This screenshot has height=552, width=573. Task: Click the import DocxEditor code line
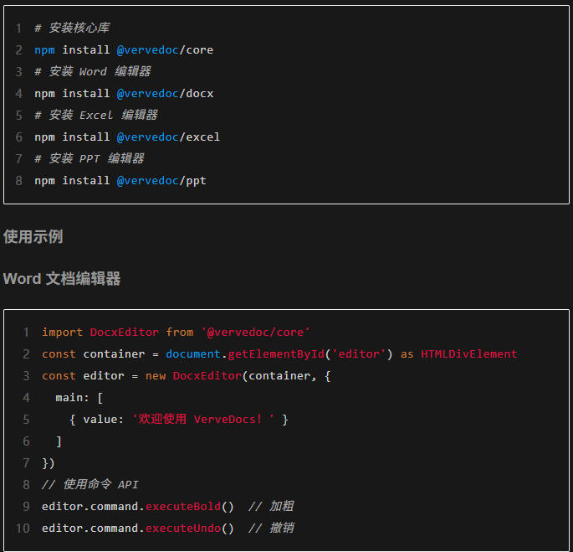(x=176, y=332)
